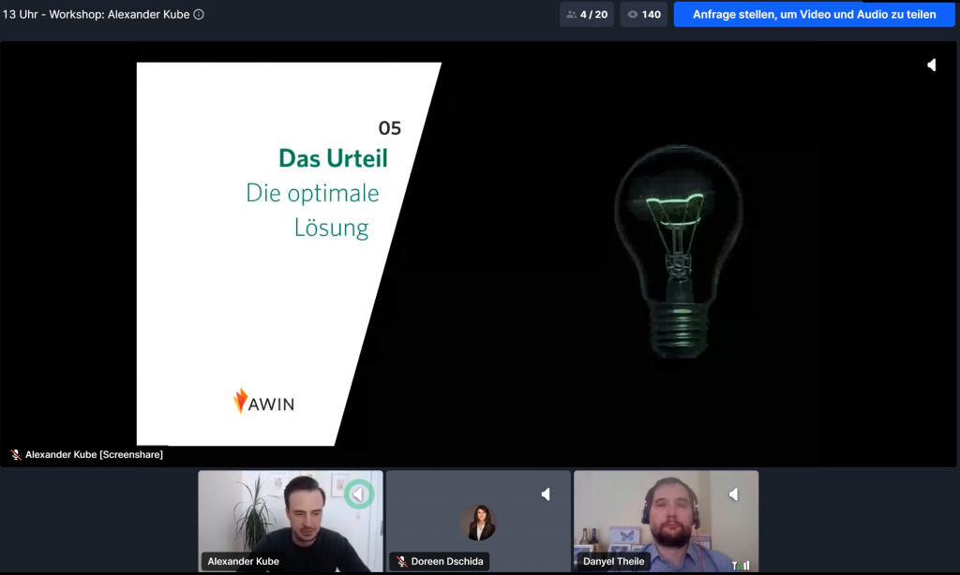The width and height of the screenshot is (960, 575).
Task: Click the participants count 4 / 20
Action: coord(587,14)
